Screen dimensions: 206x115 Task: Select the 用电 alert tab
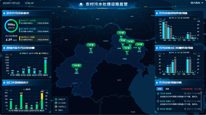159,89
